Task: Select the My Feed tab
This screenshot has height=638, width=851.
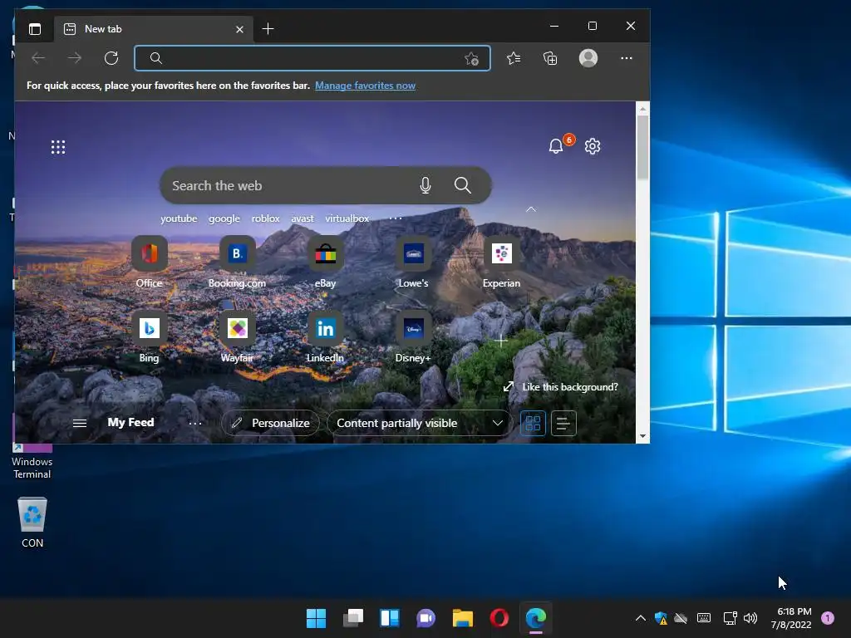Action: click(x=130, y=423)
